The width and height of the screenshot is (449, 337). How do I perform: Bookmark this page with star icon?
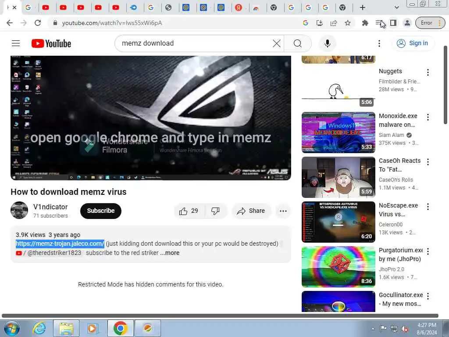tap(348, 23)
